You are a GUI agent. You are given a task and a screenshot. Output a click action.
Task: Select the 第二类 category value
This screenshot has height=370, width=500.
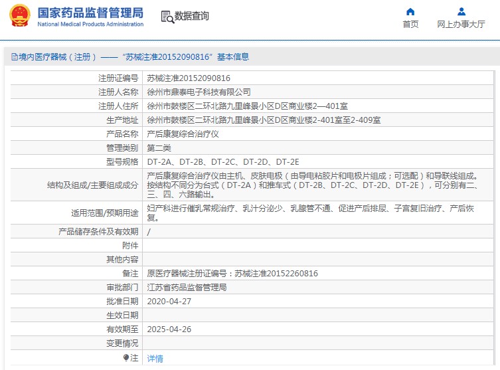click(159, 148)
